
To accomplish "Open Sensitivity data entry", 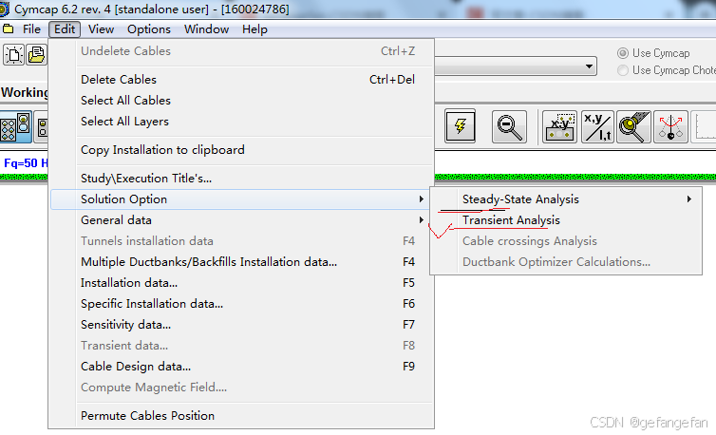I will (242, 325).
